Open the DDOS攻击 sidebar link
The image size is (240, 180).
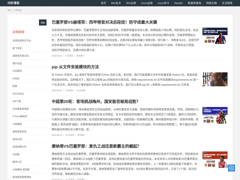click(x=18, y=94)
